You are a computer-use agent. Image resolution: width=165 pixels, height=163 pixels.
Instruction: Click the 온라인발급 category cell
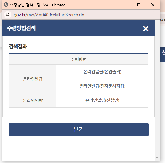(x=33, y=79)
